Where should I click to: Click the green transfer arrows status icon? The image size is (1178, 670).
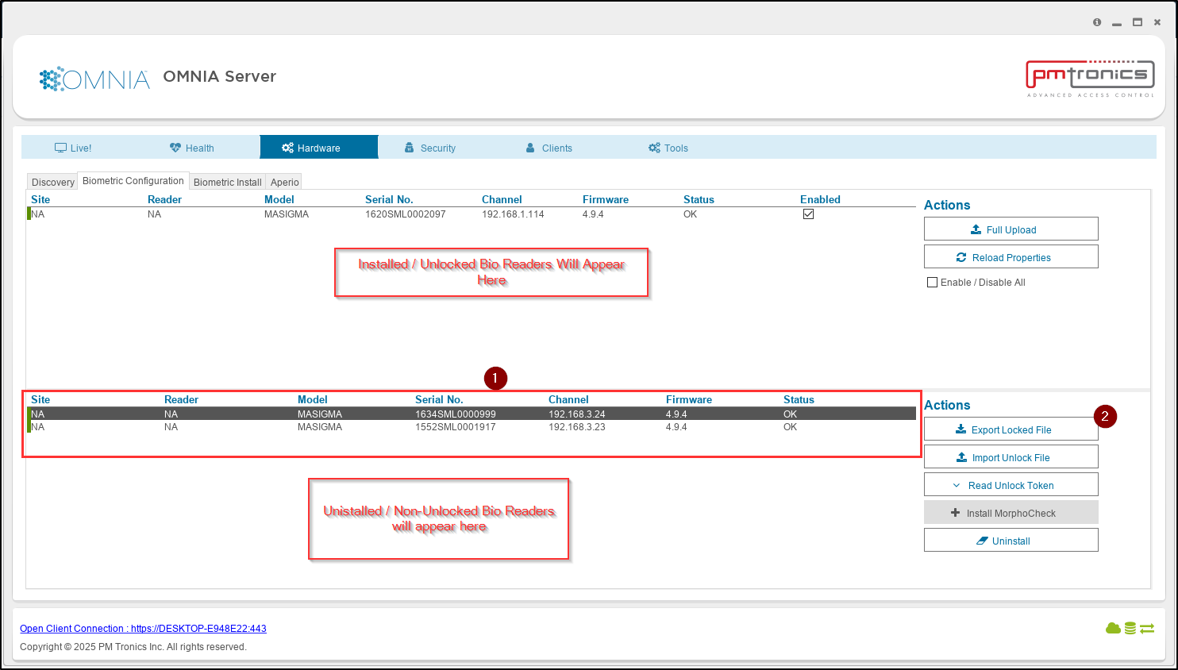click(x=1147, y=629)
